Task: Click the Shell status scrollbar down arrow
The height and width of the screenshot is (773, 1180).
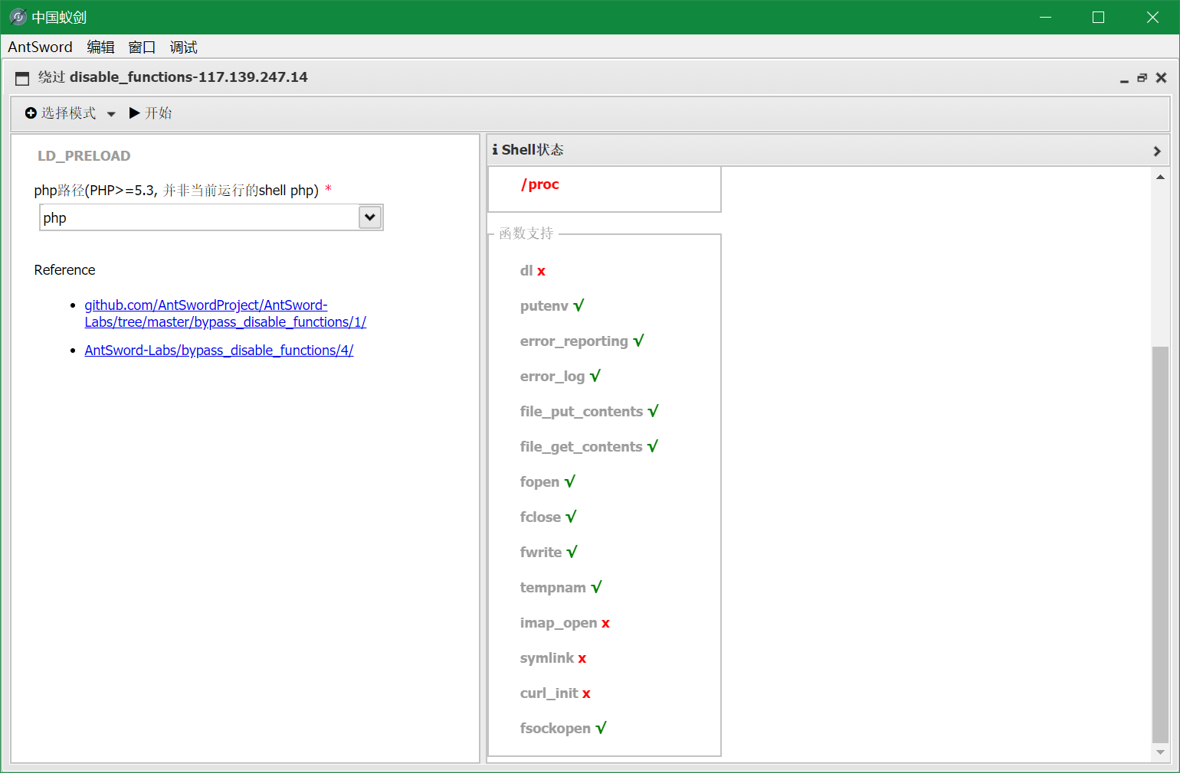Action: click(1160, 752)
